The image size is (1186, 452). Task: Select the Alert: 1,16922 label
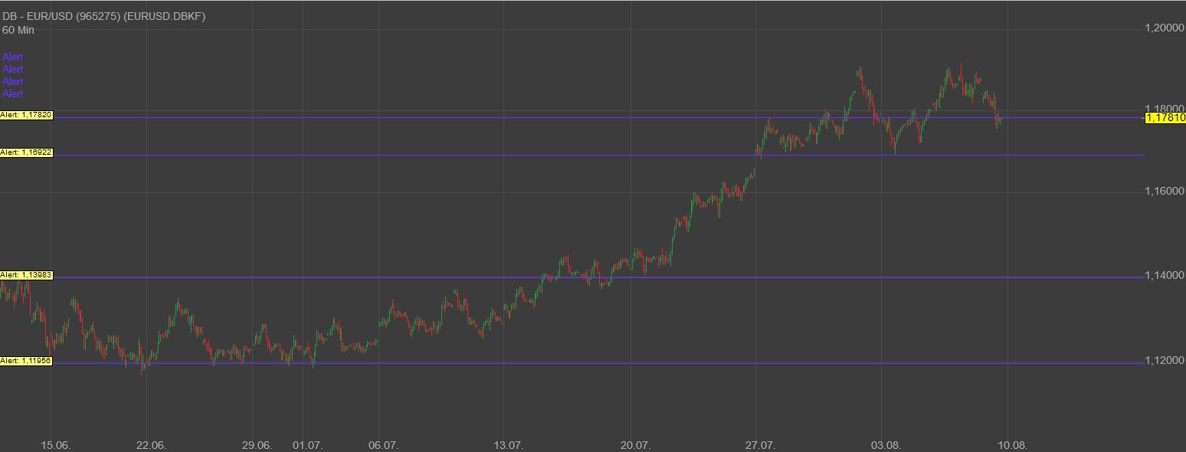pos(27,152)
